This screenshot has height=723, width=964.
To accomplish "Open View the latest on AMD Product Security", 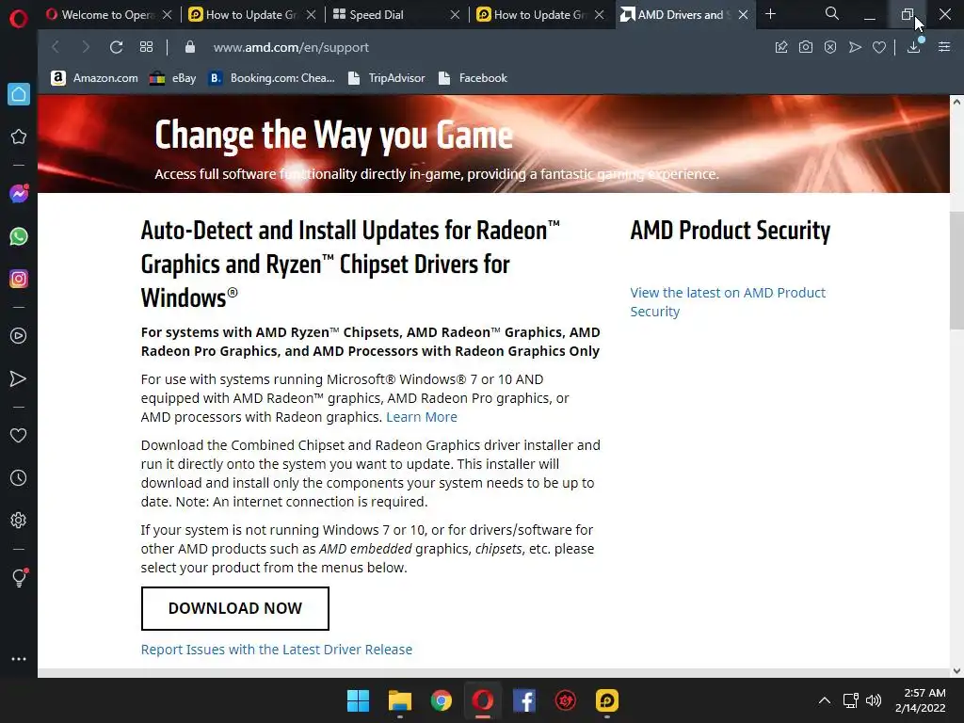I will pyautogui.click(x=728, y=302).
